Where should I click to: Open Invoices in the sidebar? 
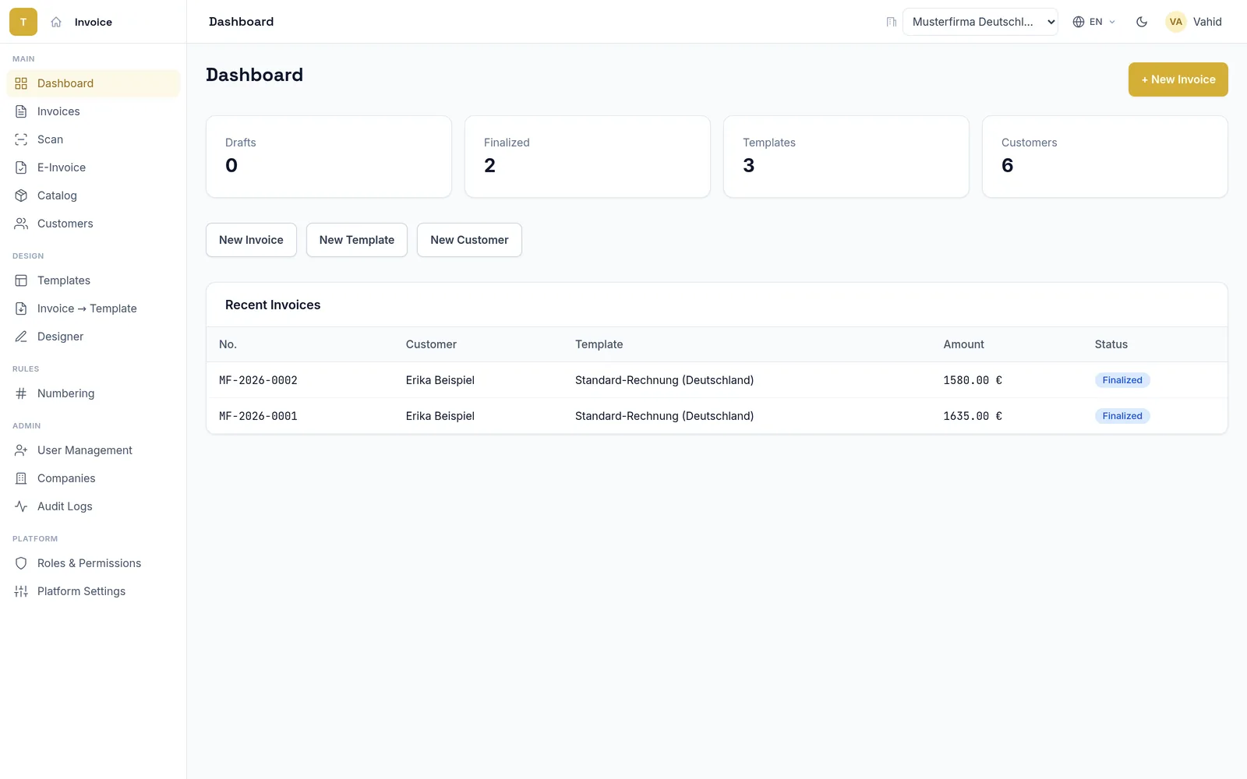click(94, 111)
